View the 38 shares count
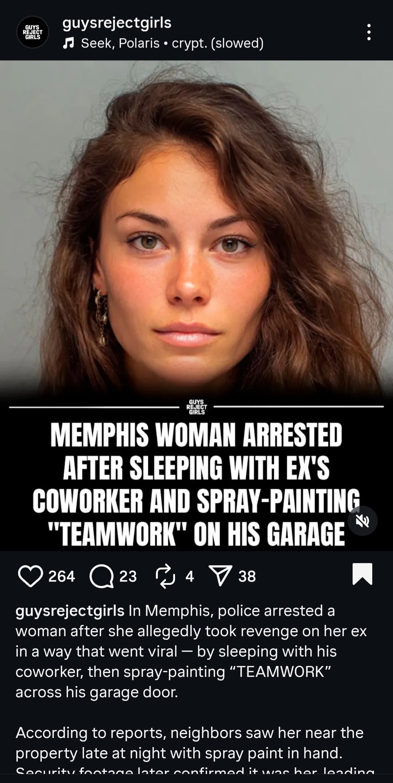Screen dimensions: 393x783 click(247, 576)
